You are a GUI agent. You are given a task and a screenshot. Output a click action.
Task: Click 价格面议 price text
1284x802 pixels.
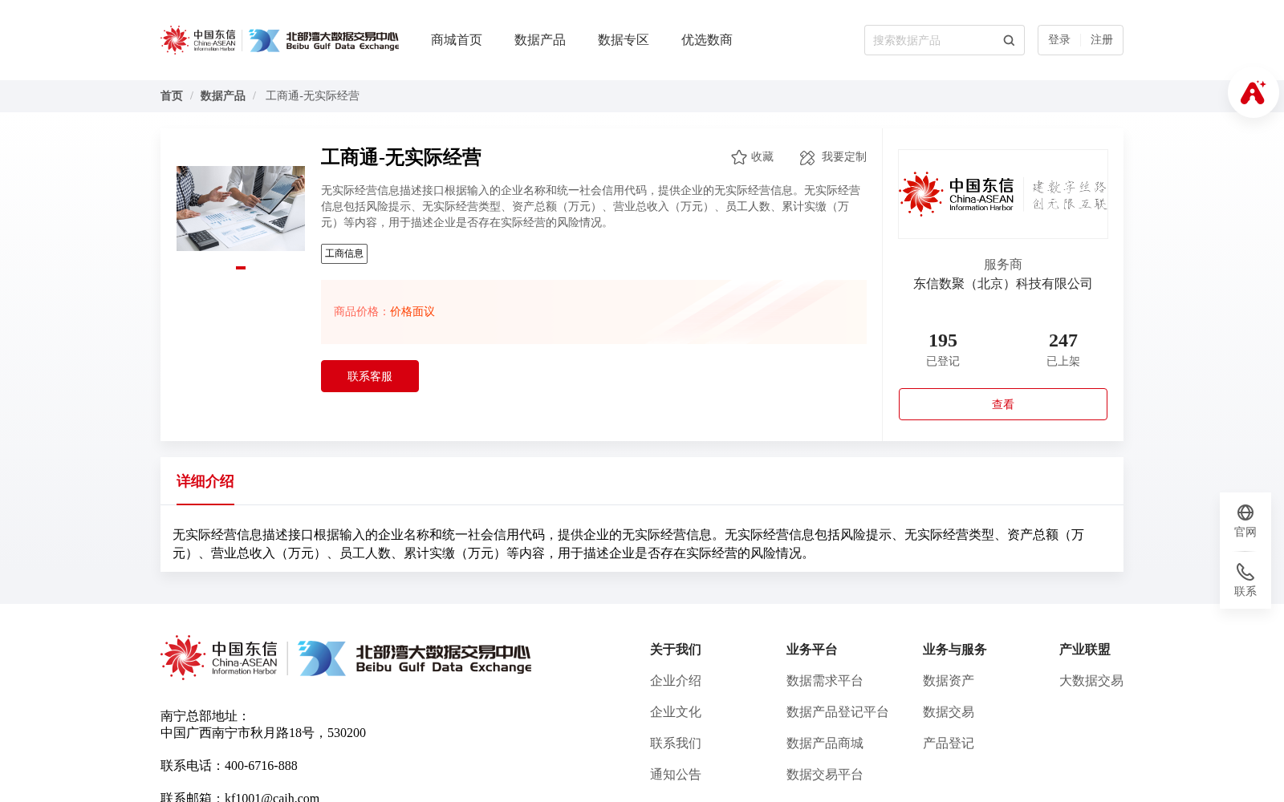click(412, 312)
